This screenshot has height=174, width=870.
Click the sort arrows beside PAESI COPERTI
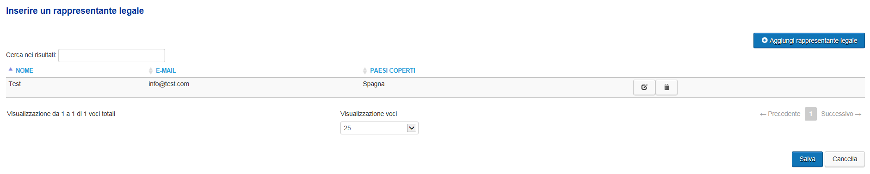click(365, 70)
